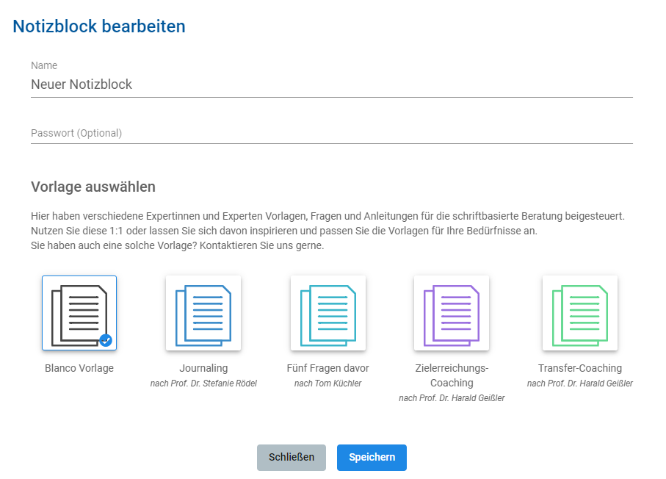Click the Vorlage auswählen section heading
Viewport: 666px width, 479px height.
[93, 187]
